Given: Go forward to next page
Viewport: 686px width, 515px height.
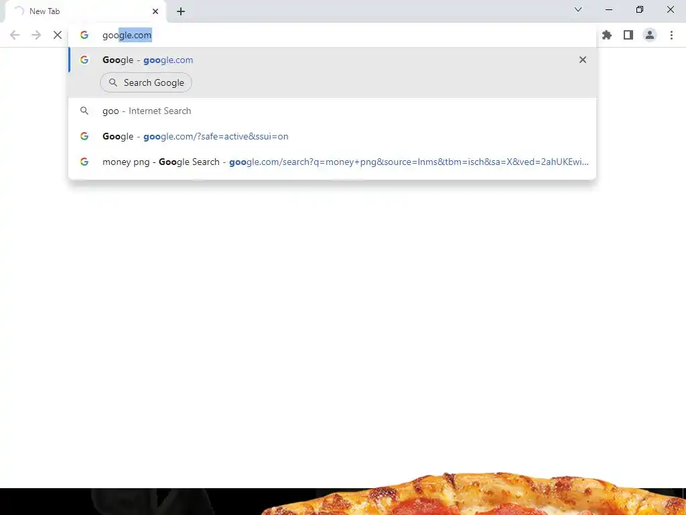Looking at the screenshot, I should click(x=36, y=35).
